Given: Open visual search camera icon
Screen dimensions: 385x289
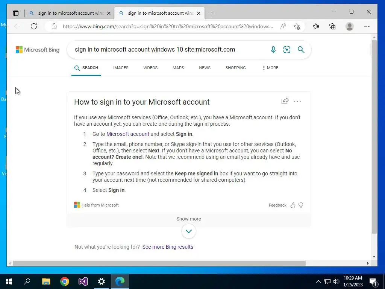Looking at the screenshot, I should click(287, 50).
